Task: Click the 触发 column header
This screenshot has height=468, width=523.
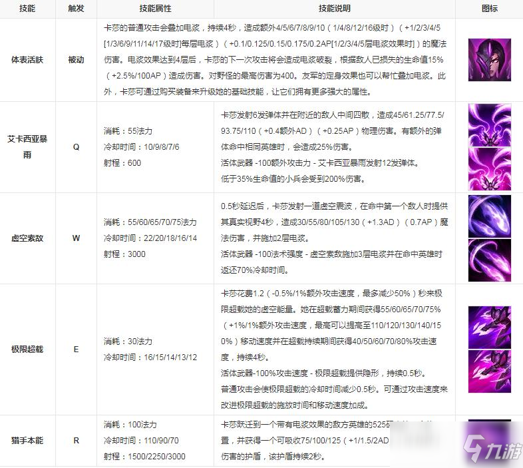Action: (x=76, y=9)
